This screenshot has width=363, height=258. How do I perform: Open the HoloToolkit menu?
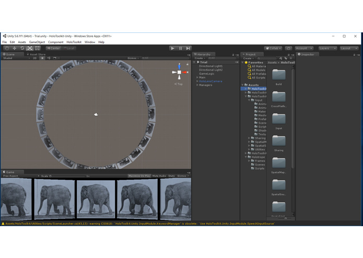[x=74, y=42]
